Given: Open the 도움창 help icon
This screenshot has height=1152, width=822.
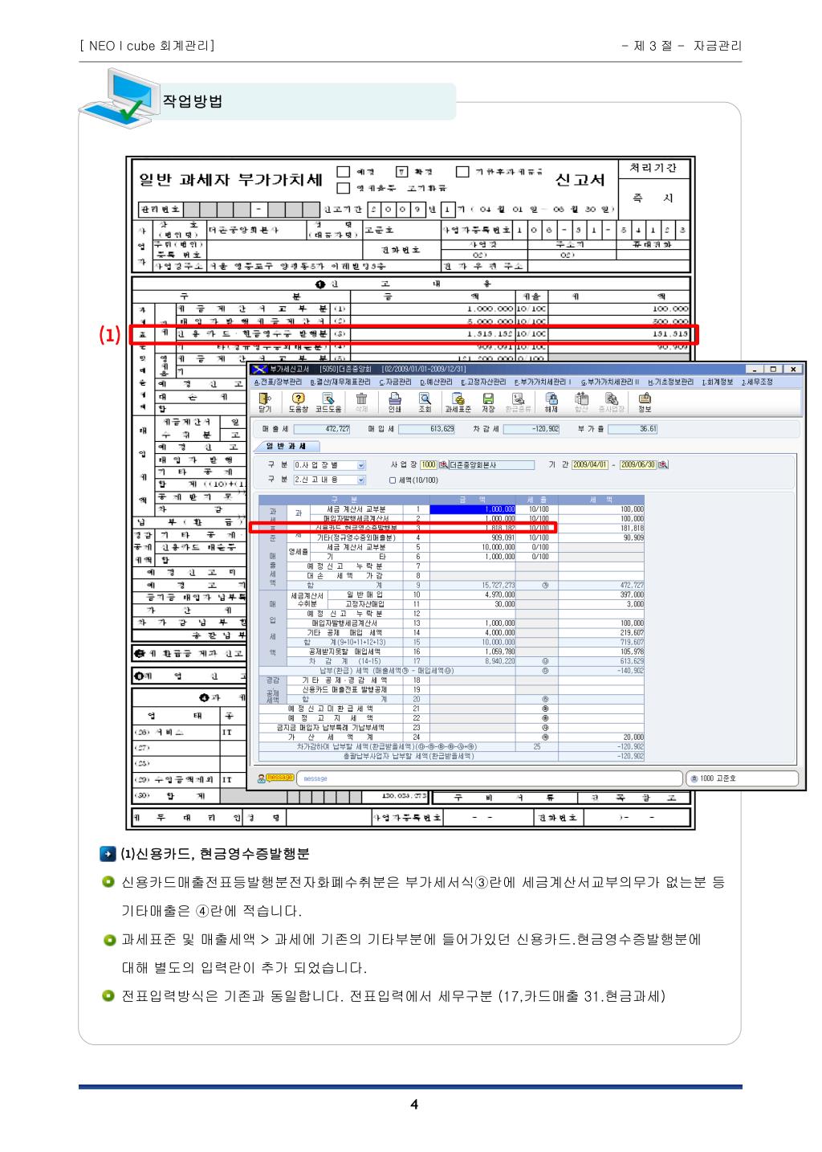Looking at the screenshot, I should 298,402.
